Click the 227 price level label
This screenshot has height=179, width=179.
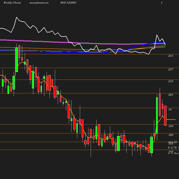(170, 69)
